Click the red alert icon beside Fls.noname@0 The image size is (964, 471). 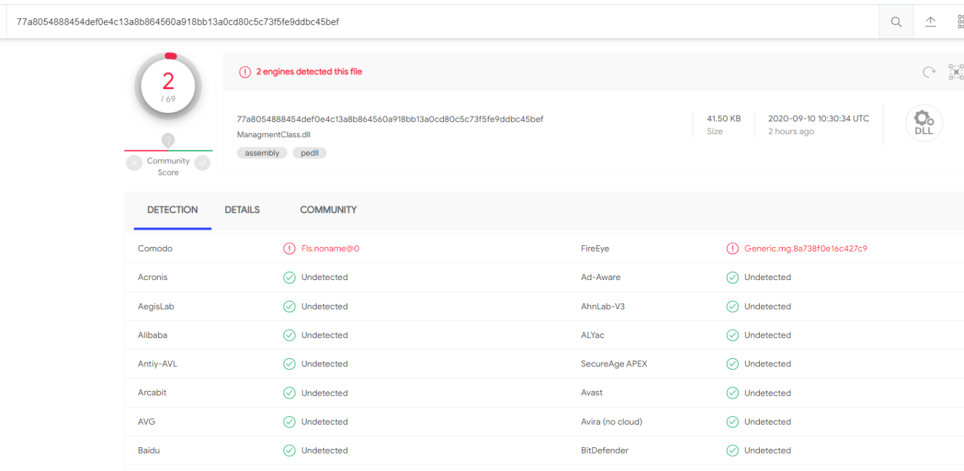tap(289, 248)
